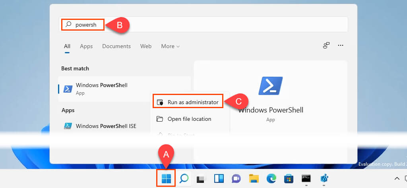
Task: Switch to the Apps search tab
Action: click(x=86, y=46)
